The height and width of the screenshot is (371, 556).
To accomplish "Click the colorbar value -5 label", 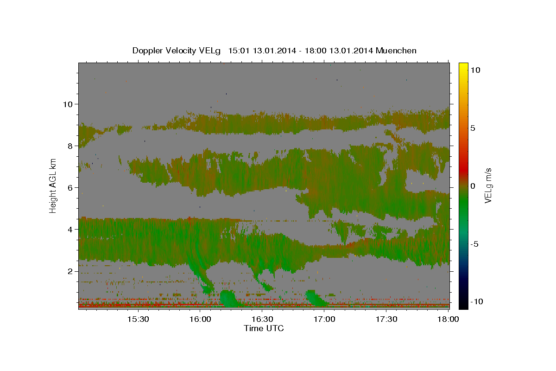I will (474, 244).
